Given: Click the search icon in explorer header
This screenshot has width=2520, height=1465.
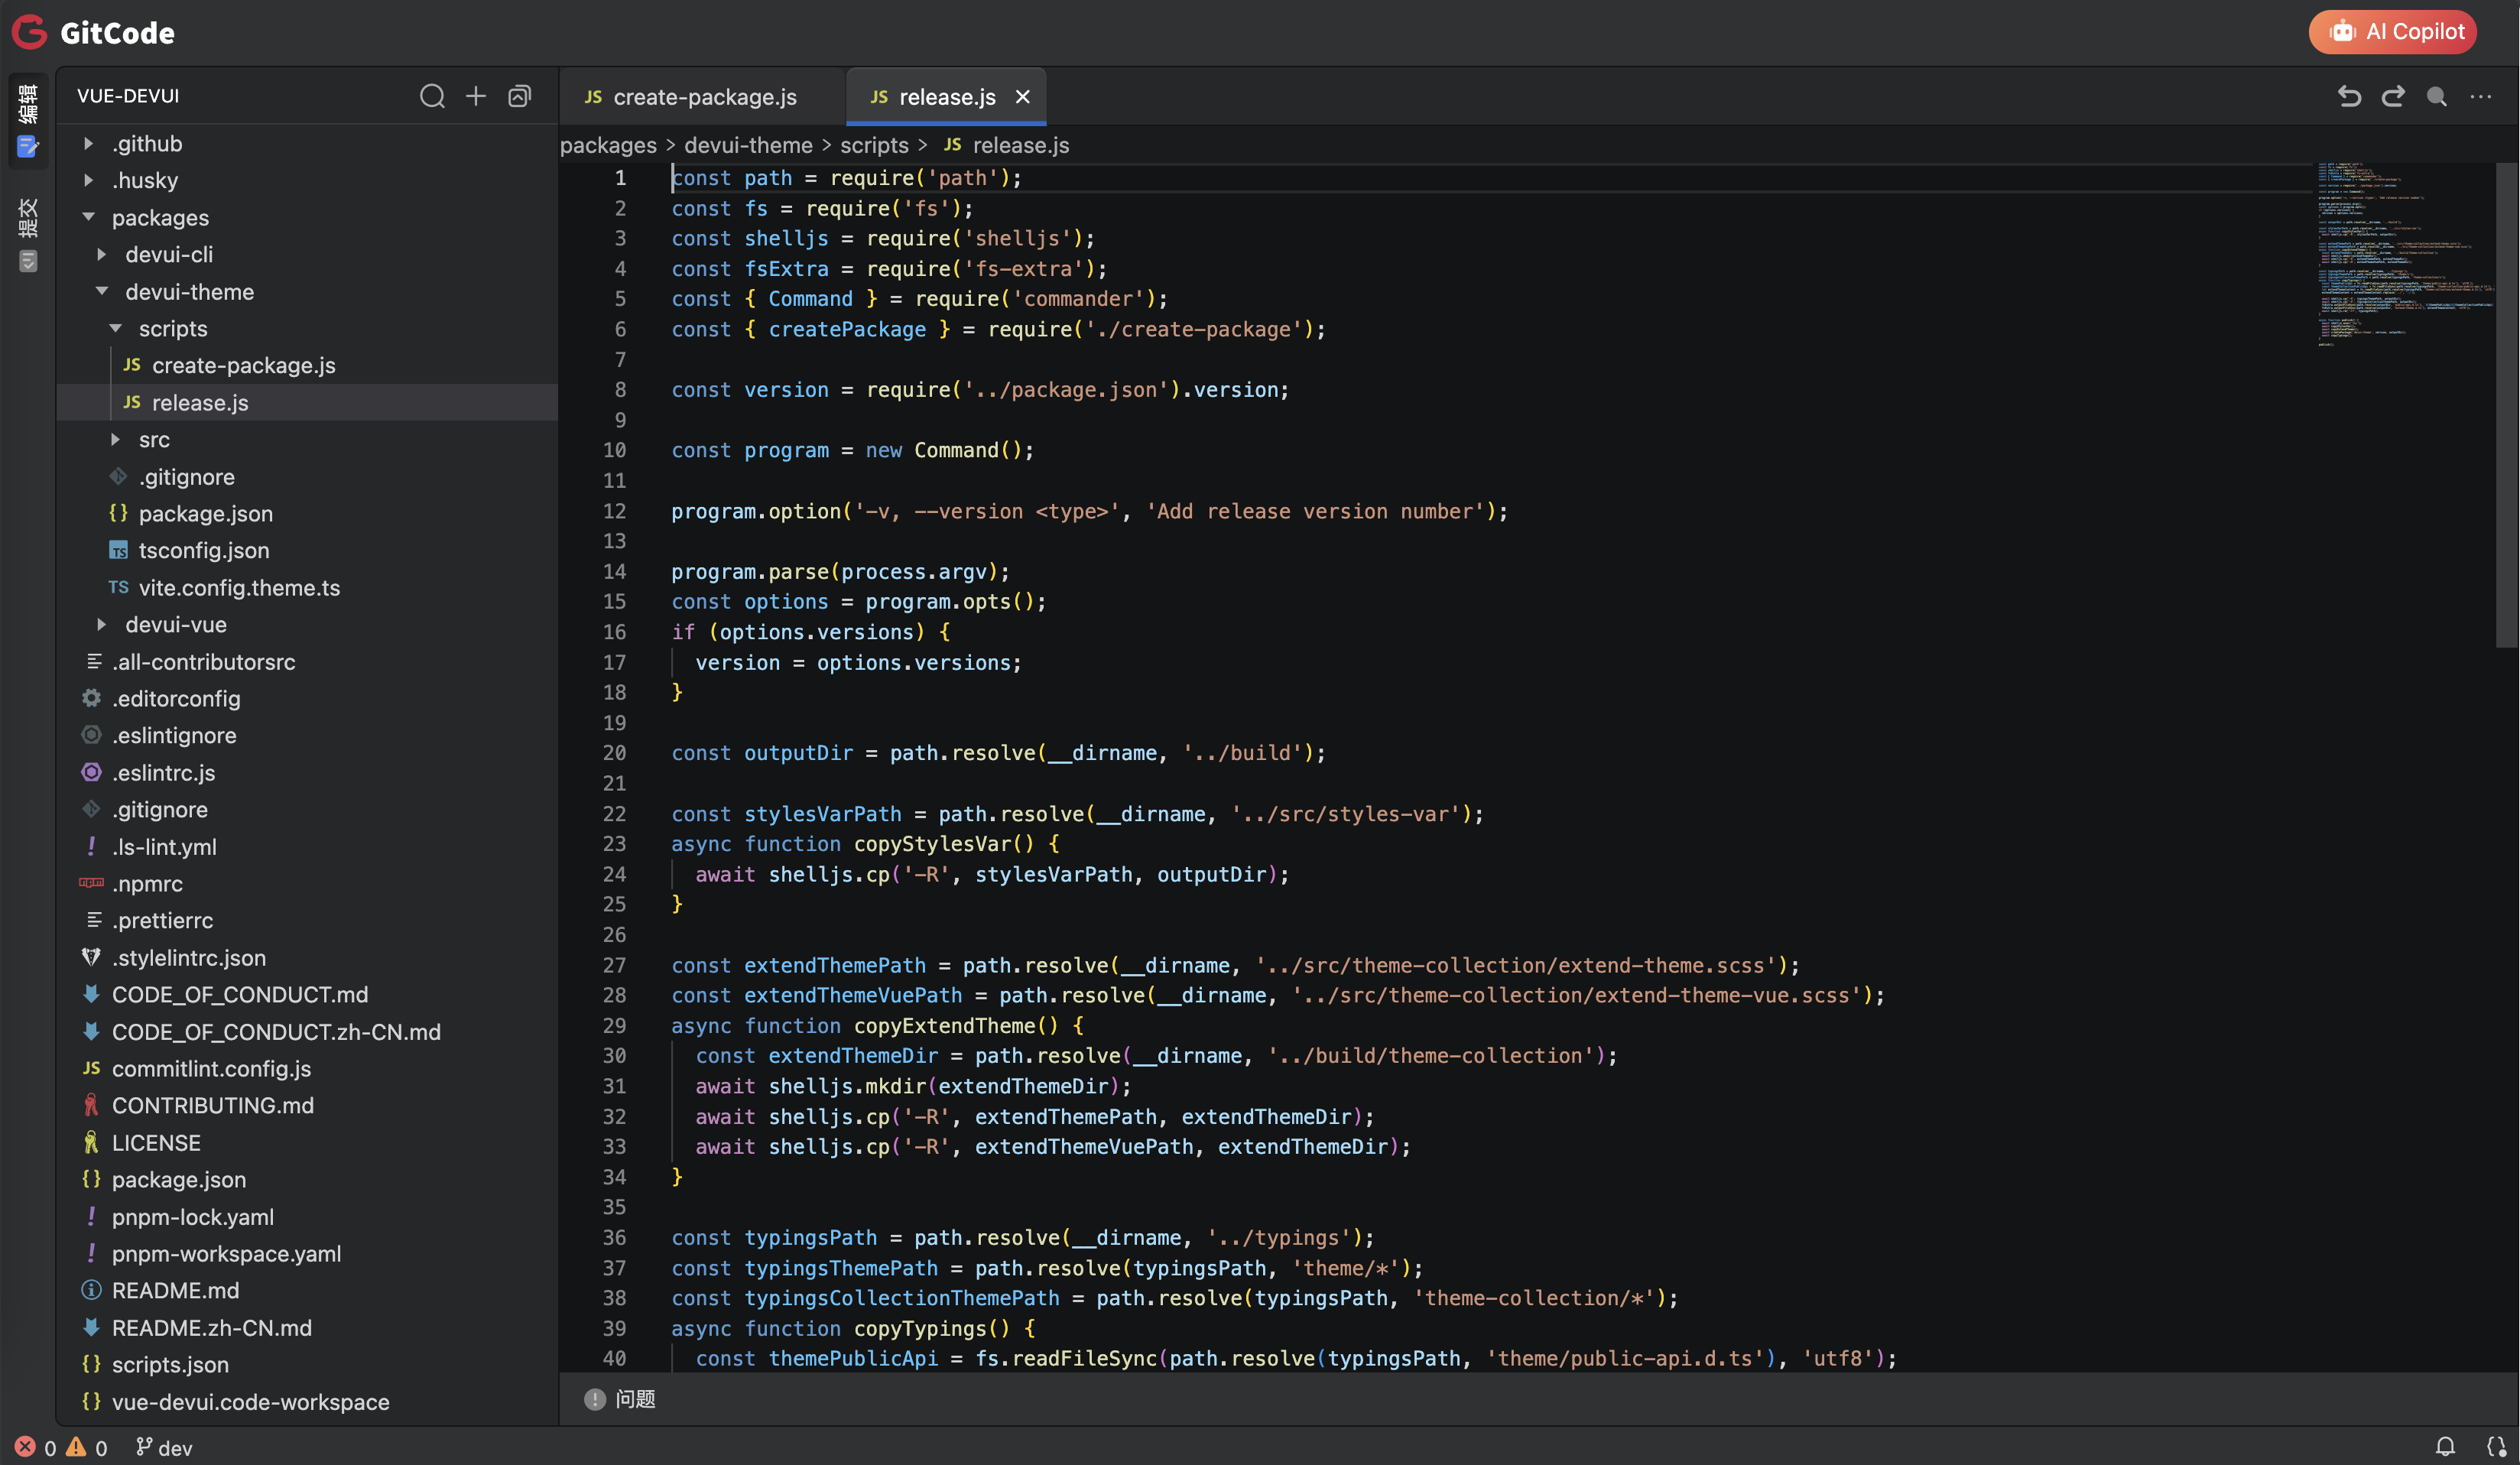Looking at the screenshot, I should click(432, 96).
